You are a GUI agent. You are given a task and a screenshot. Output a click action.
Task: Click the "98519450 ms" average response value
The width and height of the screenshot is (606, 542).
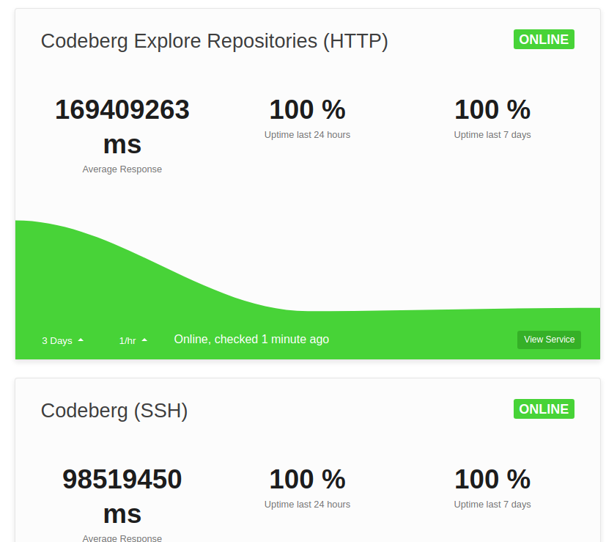122,496
